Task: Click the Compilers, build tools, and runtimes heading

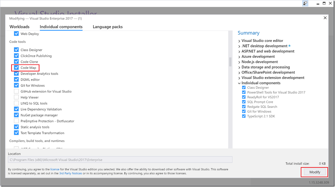Action: [37, 141]
